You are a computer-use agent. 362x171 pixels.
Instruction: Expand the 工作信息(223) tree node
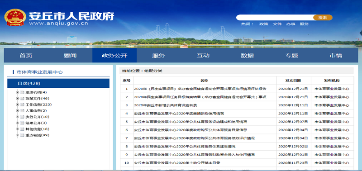click(17, 104)
